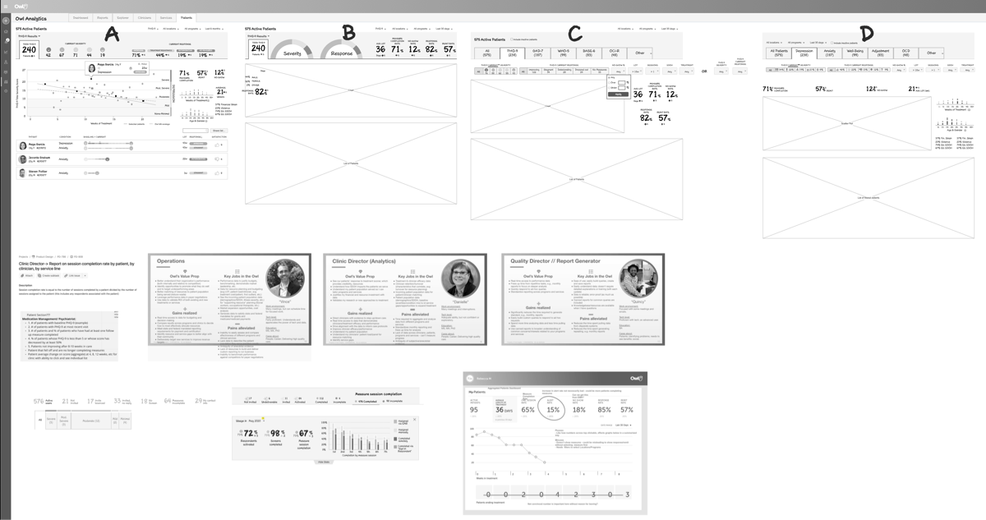Screen dimensions: 986x520
Task: Click the Attach button on the ticket
Action: pos(26,275)
